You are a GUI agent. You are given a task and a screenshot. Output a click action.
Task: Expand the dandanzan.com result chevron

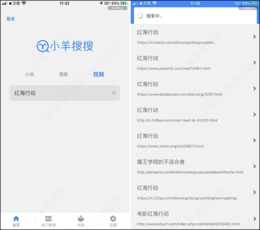coord(254,88)
